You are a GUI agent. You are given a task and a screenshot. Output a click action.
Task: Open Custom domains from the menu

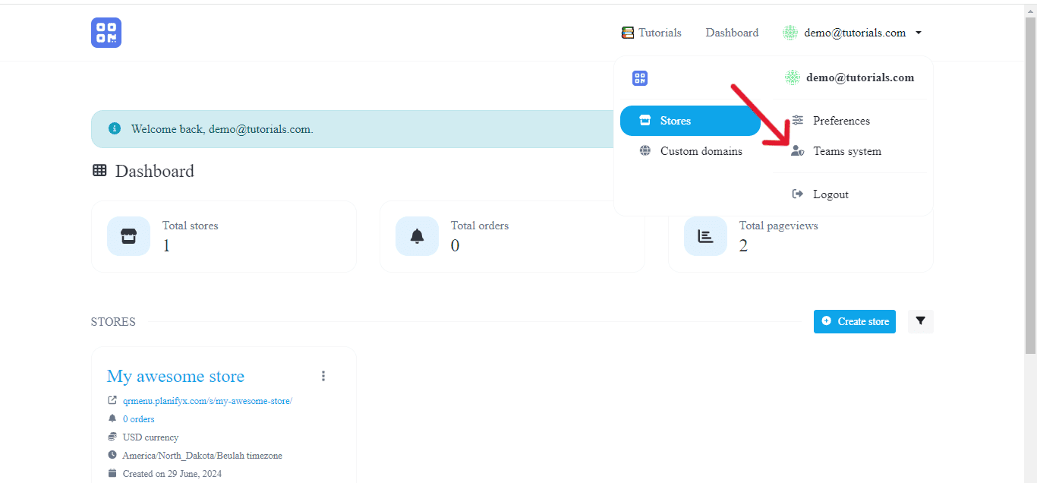[700, 151]
